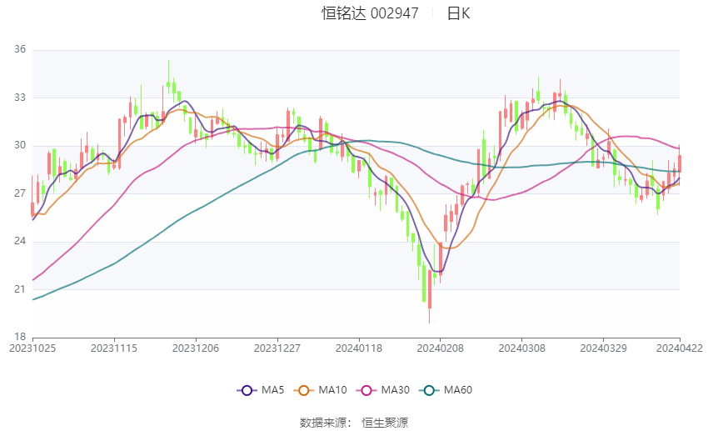Click the 20240422 date axis label
This screenshot has width=708, height=431.
click(x=680, y=348)
